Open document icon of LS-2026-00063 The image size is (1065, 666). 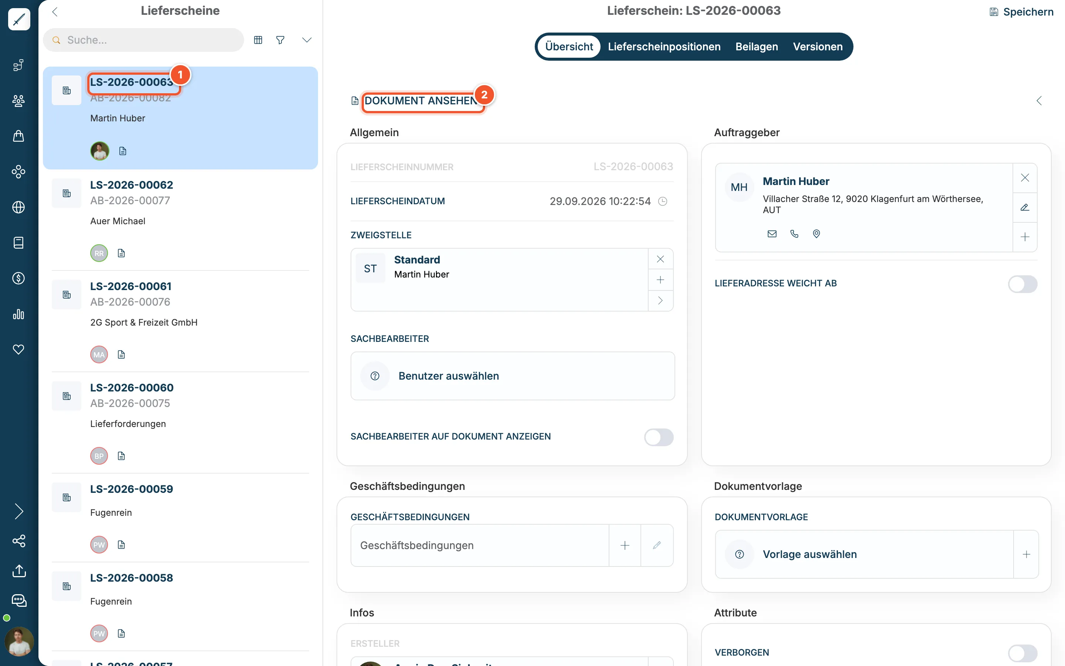[123, 151]
